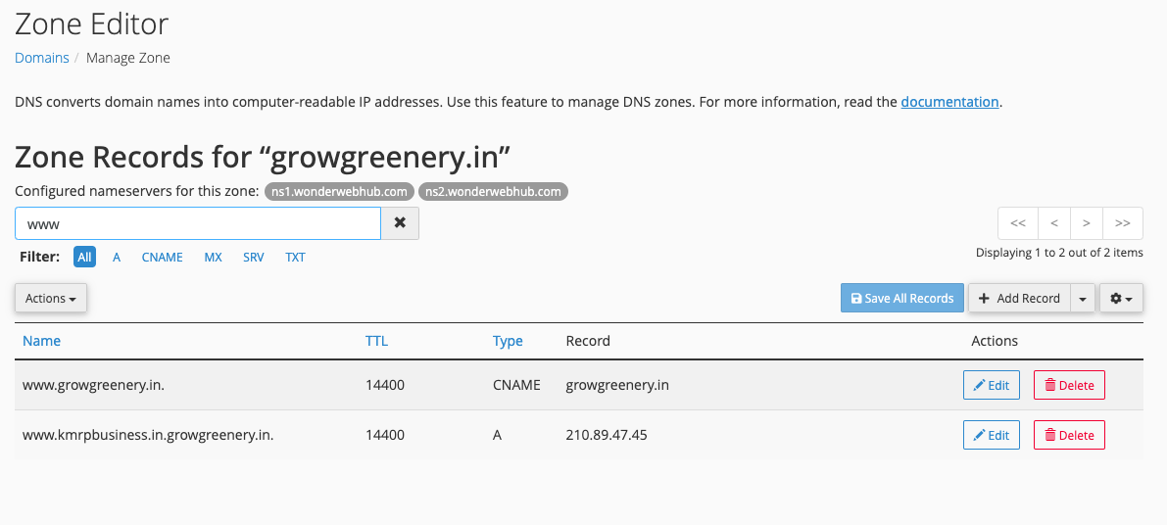Filter records by MX type
This screenshot has height=525, width=1167.
(x=213, y=258)
